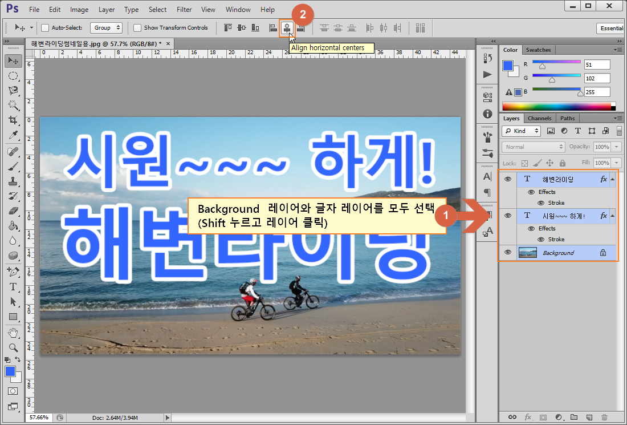Create new group folder icon
The width and height of the screenshot is (627, 425).
click(x=574, y=417)
